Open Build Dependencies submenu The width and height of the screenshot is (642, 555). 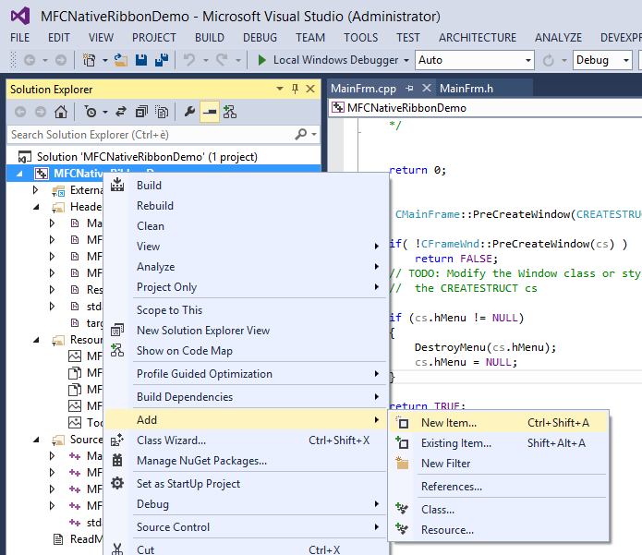(x=246, y=397)
